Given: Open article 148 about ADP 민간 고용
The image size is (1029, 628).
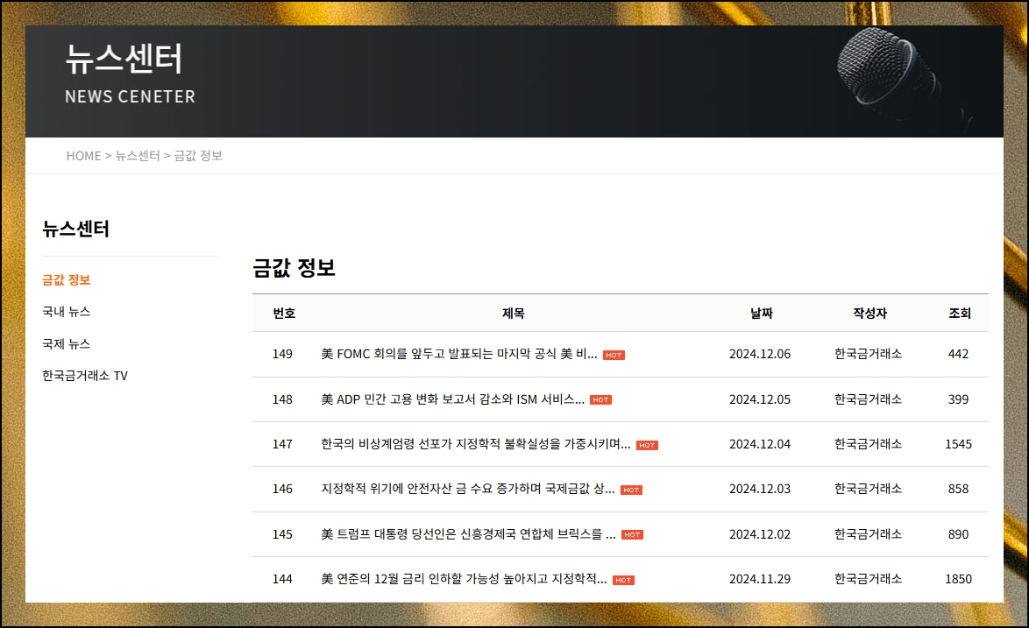Looking at the screenshot, I should 452,399.
